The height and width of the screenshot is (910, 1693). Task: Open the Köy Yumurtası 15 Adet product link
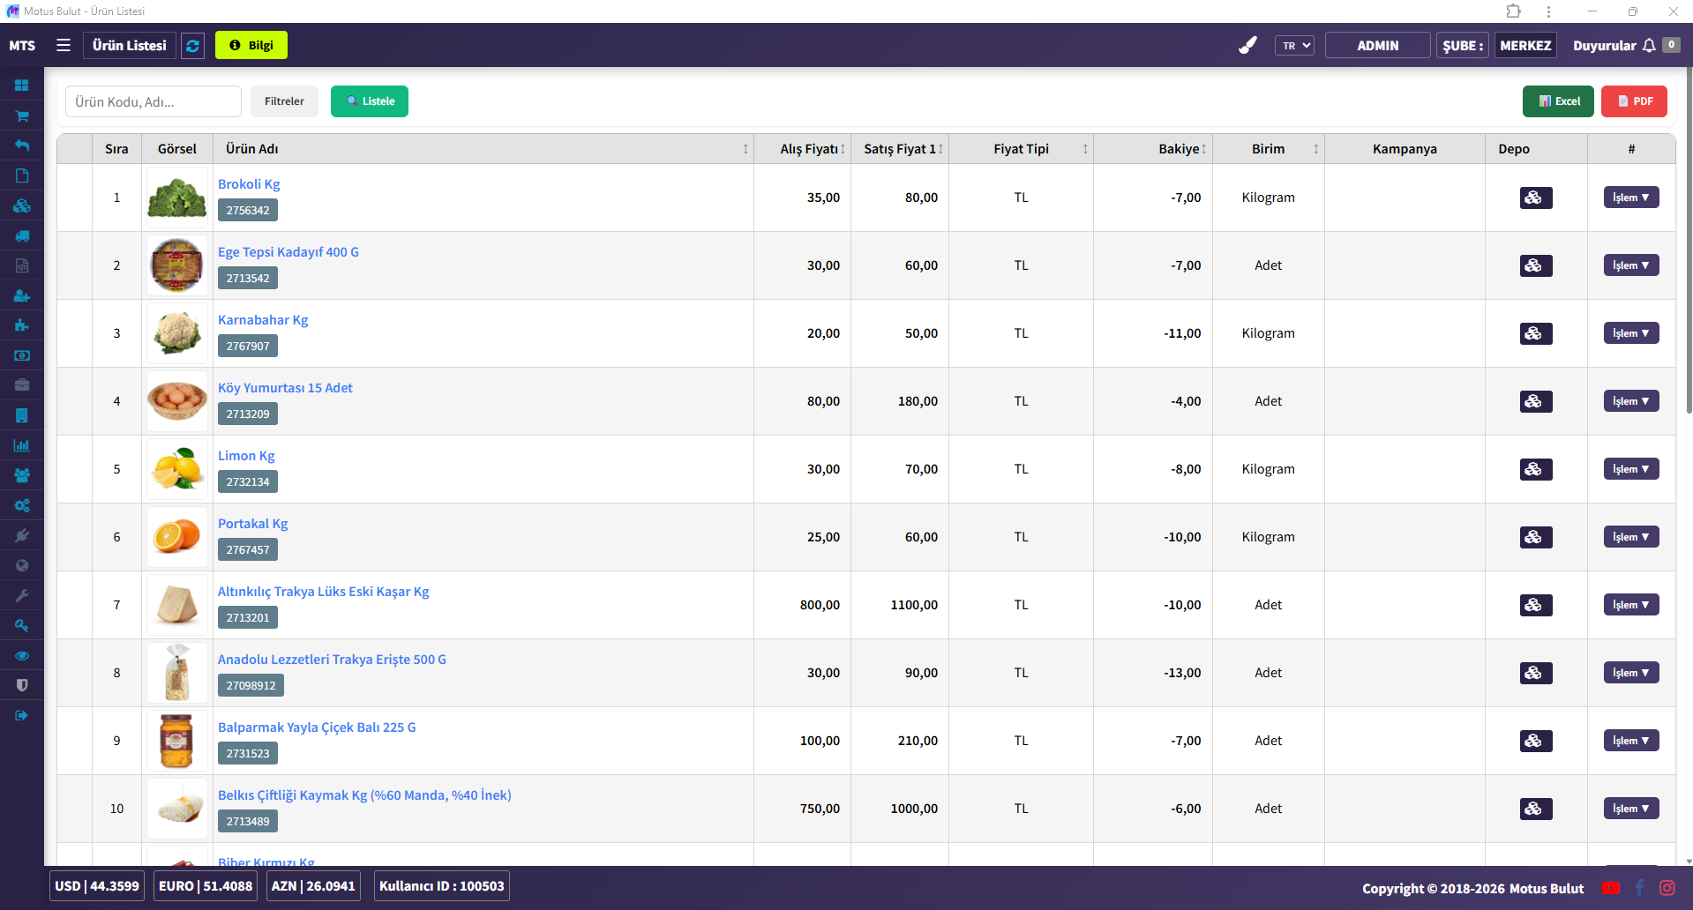click(285, 388)
